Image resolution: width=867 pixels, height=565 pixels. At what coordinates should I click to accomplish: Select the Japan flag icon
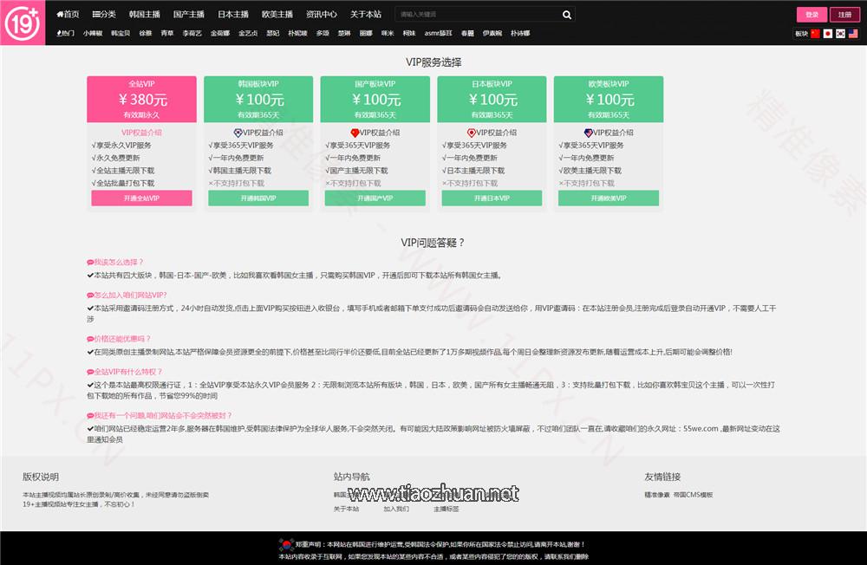coord(828,33)
